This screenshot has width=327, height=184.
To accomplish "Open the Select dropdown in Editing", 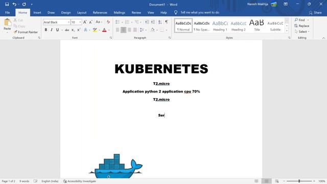I will pyautogui.click(x=302, y=32).
